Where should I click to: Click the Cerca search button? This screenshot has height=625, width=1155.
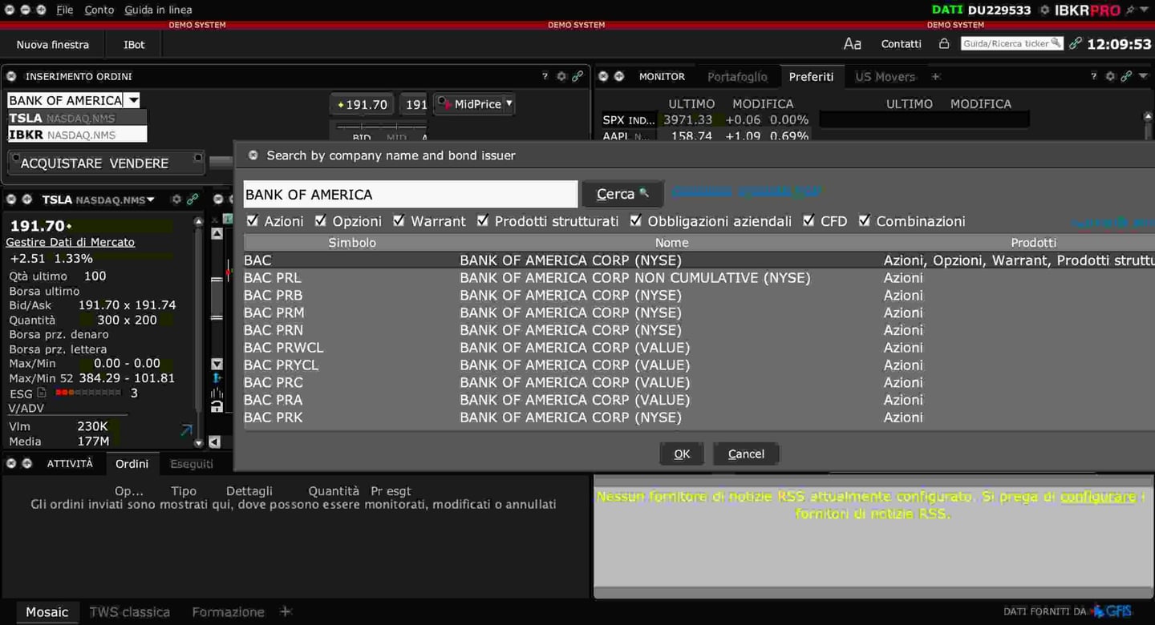[622, 194]
